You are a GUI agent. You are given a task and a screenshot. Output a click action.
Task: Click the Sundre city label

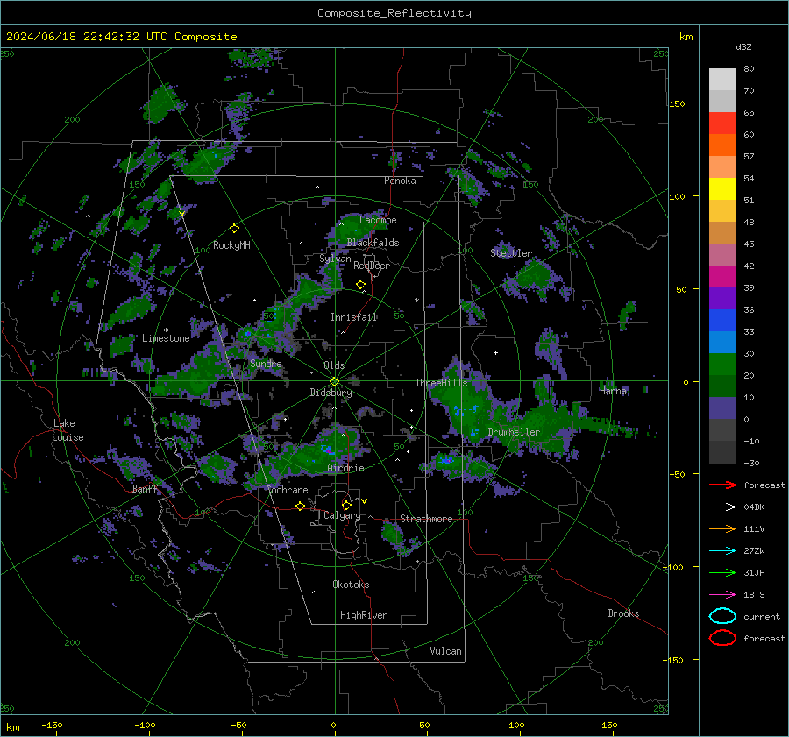[x=266, y=363]
